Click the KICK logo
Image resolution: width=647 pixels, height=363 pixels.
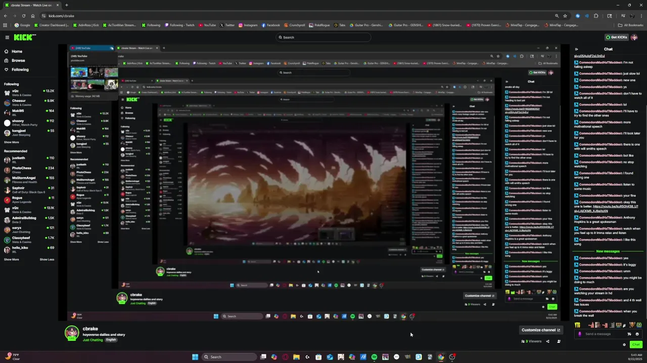(24, 37)
